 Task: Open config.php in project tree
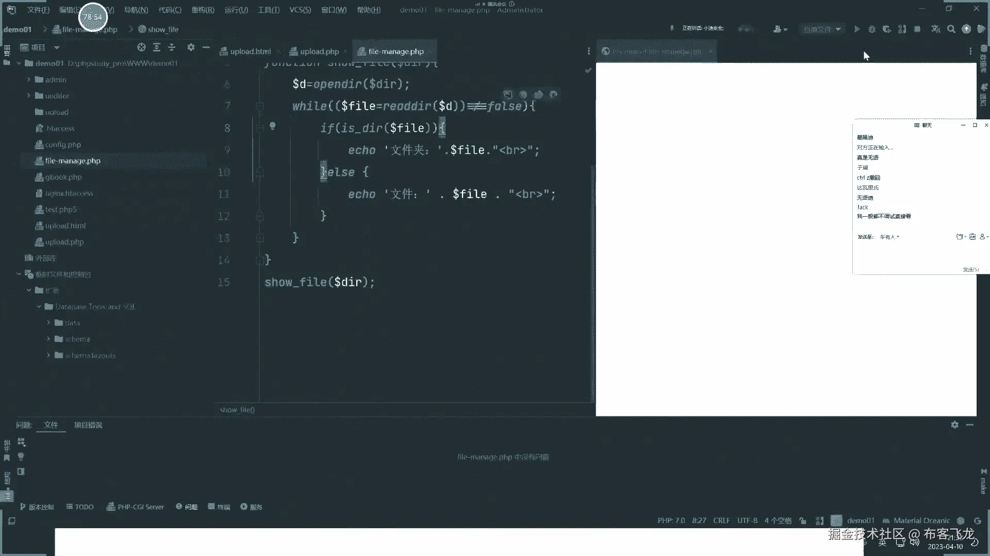[62, 145]
